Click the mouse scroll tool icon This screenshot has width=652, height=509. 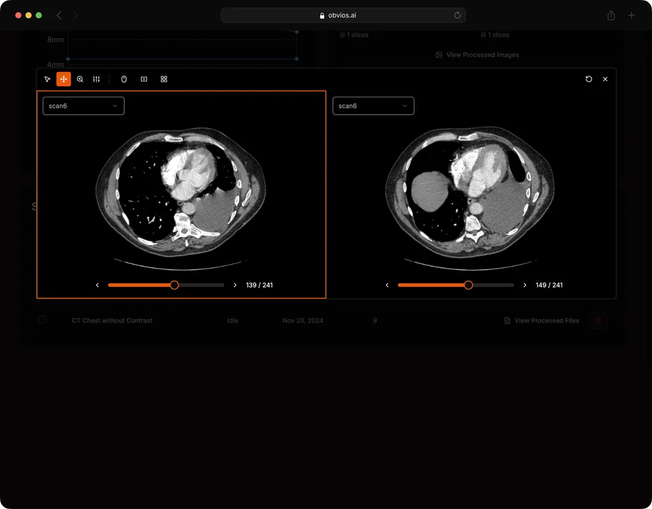click(124, 80)
